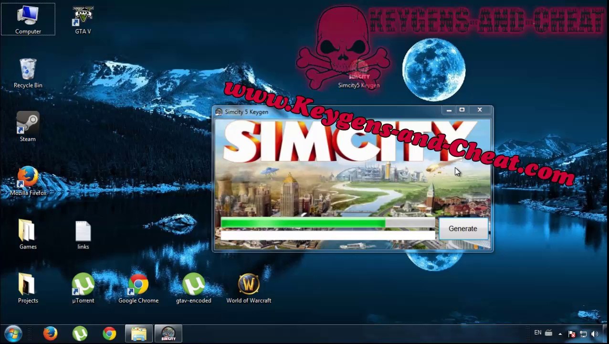Open the network tray icon
609x344 pixels.
point(583,334)
